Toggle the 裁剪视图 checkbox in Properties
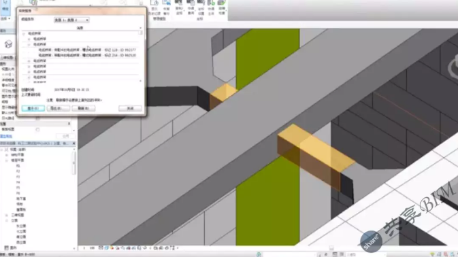 [x=37, y=129]
